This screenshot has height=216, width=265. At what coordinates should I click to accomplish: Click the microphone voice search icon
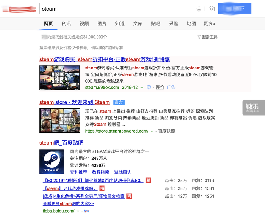[x=199, y=9]
